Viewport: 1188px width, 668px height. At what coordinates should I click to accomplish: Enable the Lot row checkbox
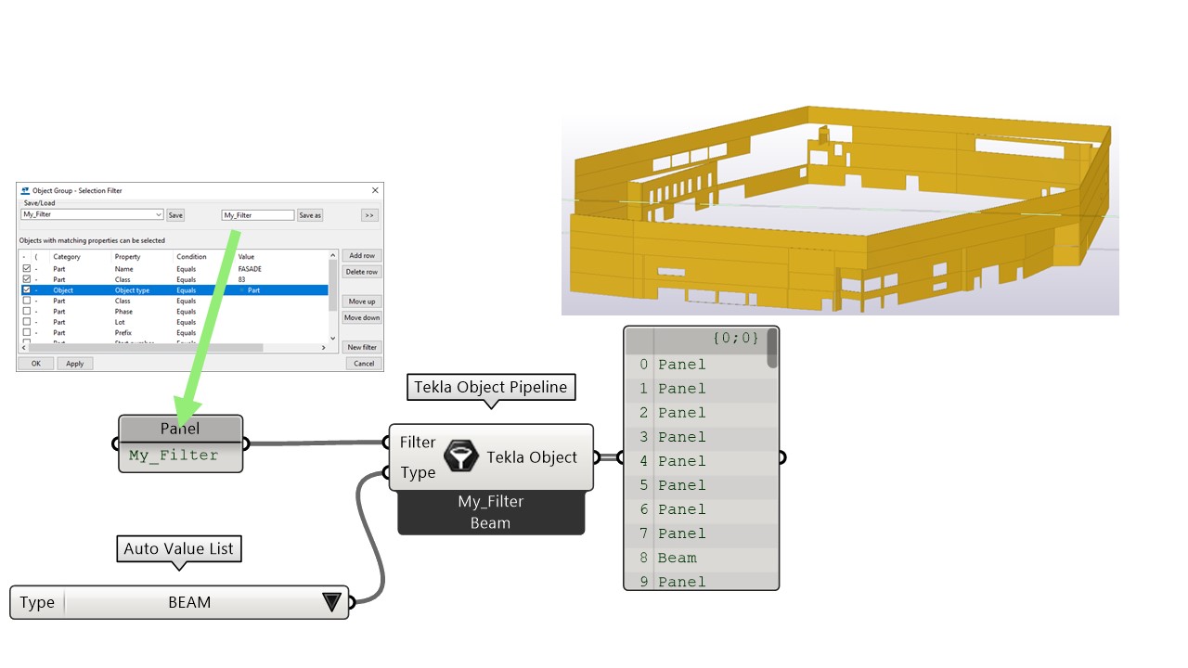(x=26, y=322)
